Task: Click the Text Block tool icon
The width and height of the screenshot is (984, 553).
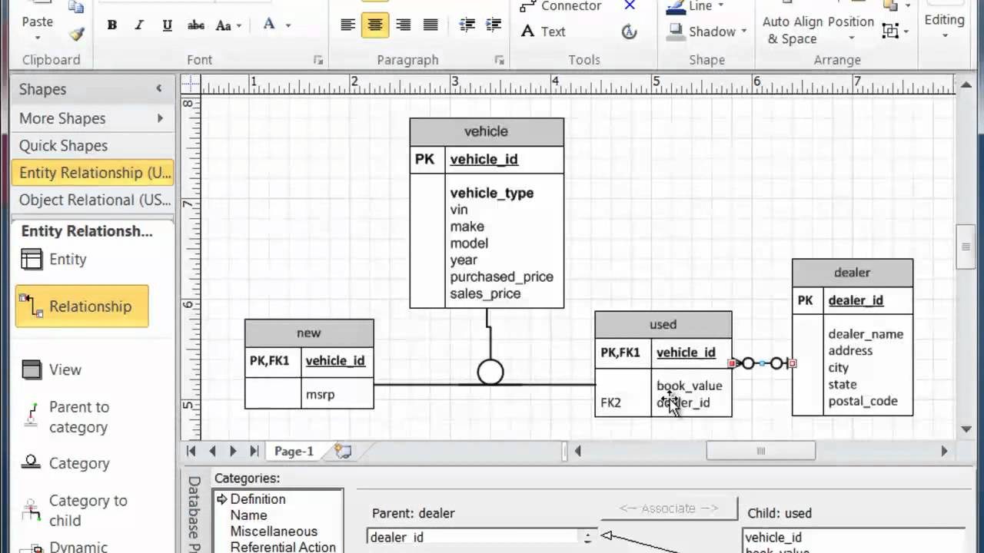Action: pyautogui.click(x=630, y=31)
